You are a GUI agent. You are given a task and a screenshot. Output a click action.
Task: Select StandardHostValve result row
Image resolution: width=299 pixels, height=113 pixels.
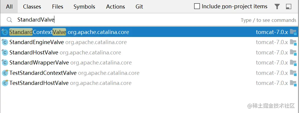tap(149, 52)
